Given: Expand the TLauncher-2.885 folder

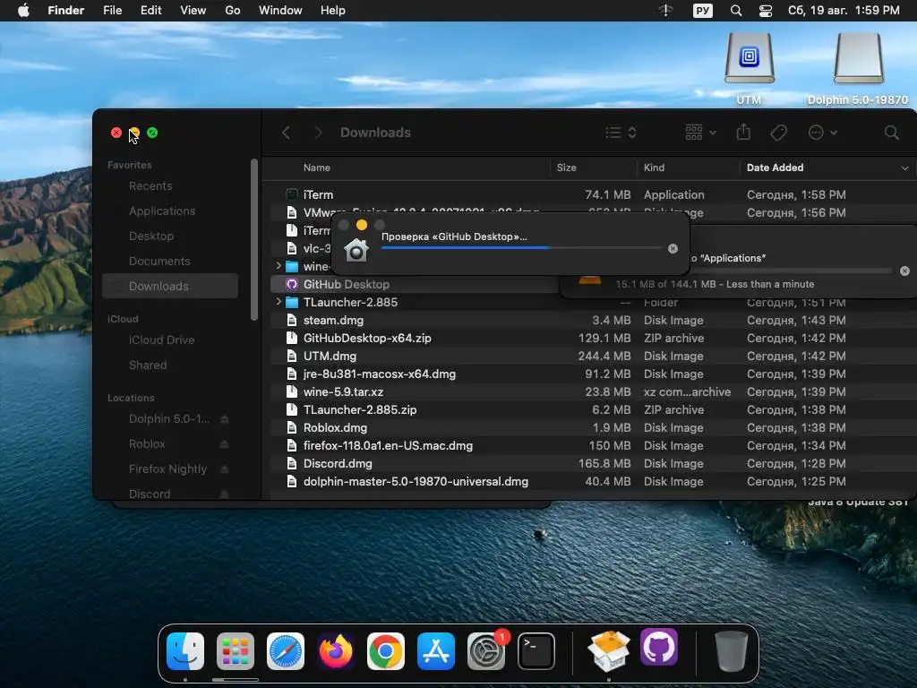Looking at the screenshot, I should click(279, 302).
